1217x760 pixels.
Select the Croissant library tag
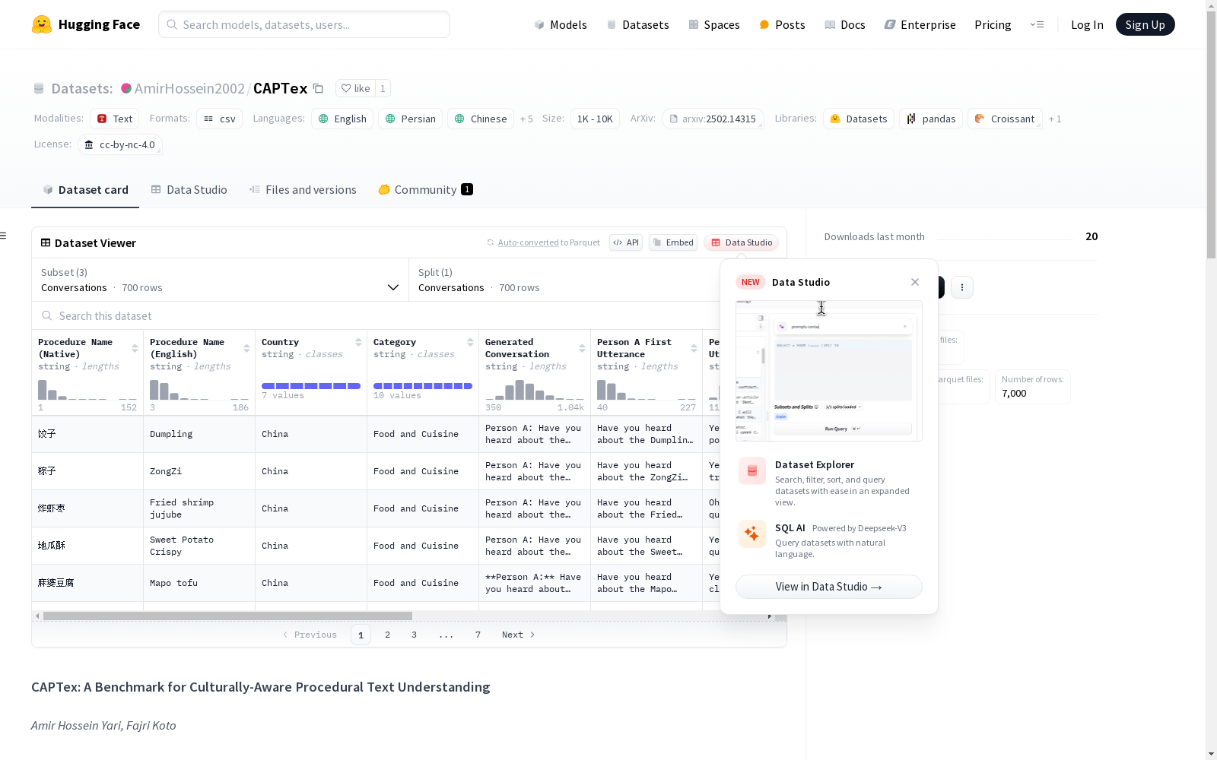pos(1005,119)
